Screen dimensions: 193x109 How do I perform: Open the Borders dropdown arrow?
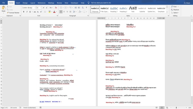pyautogui.click(x=87, y=12)
